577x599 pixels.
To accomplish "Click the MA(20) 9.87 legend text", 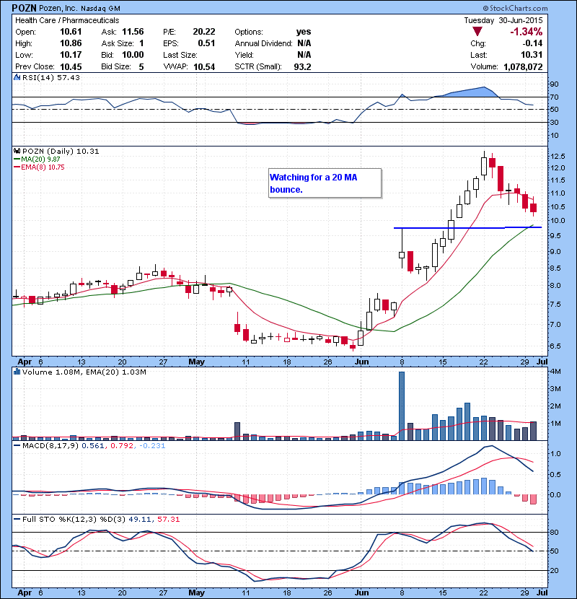I will pos(40,159).
